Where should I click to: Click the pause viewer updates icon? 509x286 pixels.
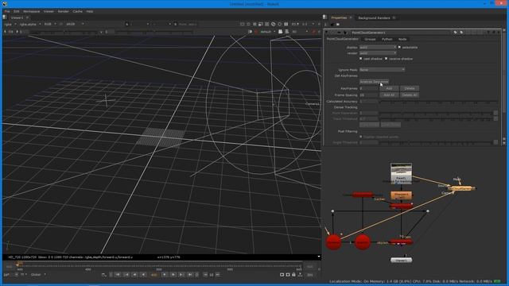click(x=286, y=25)
